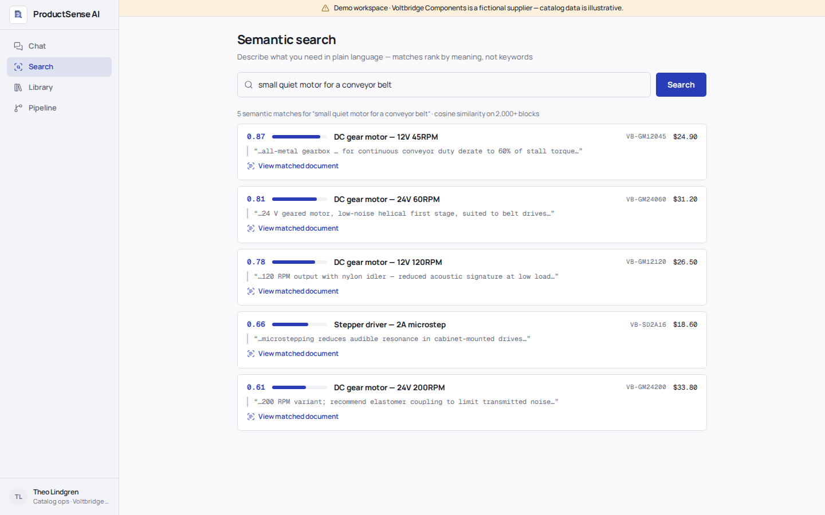This screenshot has height=515, width=825.
Task: Click the 0.81 similarity score bar
Action: 300,199
